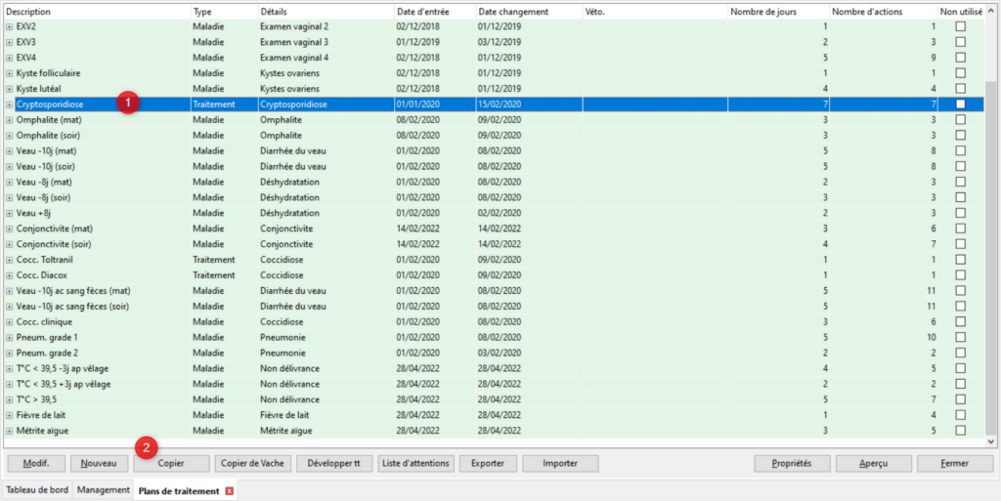Open Liste d'attentions

(415, 463)
